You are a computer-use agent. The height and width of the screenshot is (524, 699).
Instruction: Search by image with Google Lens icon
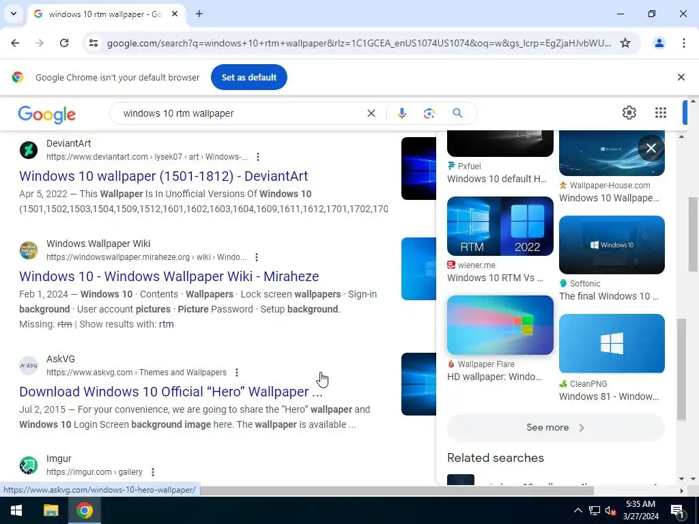pos(429,113)
